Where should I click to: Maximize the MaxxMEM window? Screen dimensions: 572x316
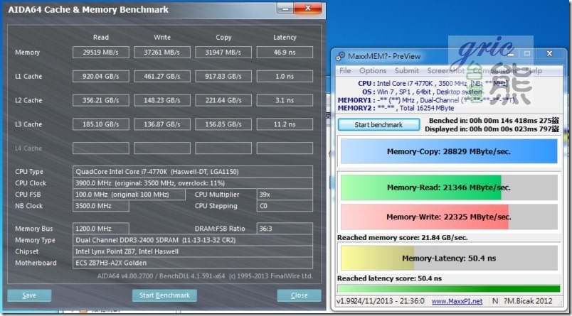527,54
